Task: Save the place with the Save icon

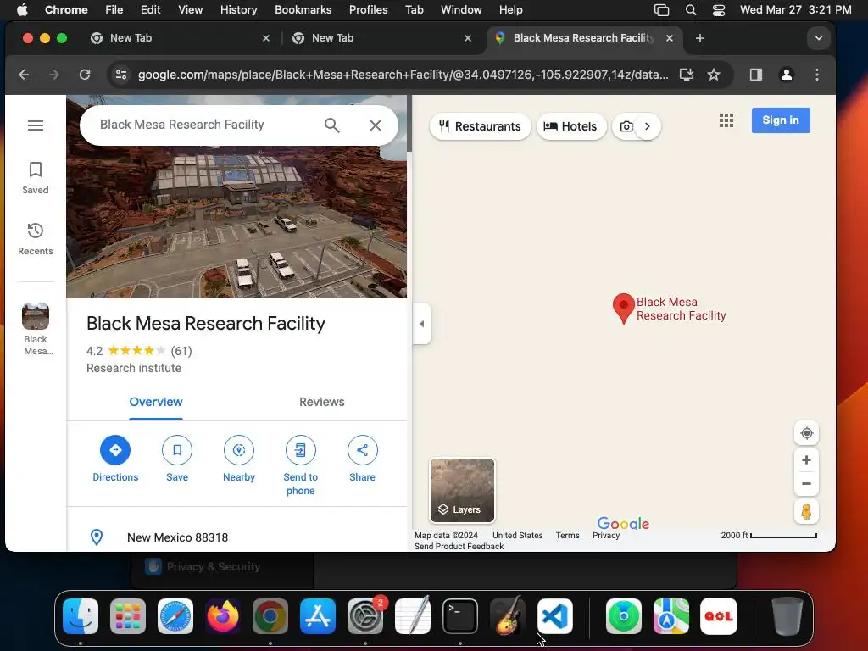Action: (177, 450)
